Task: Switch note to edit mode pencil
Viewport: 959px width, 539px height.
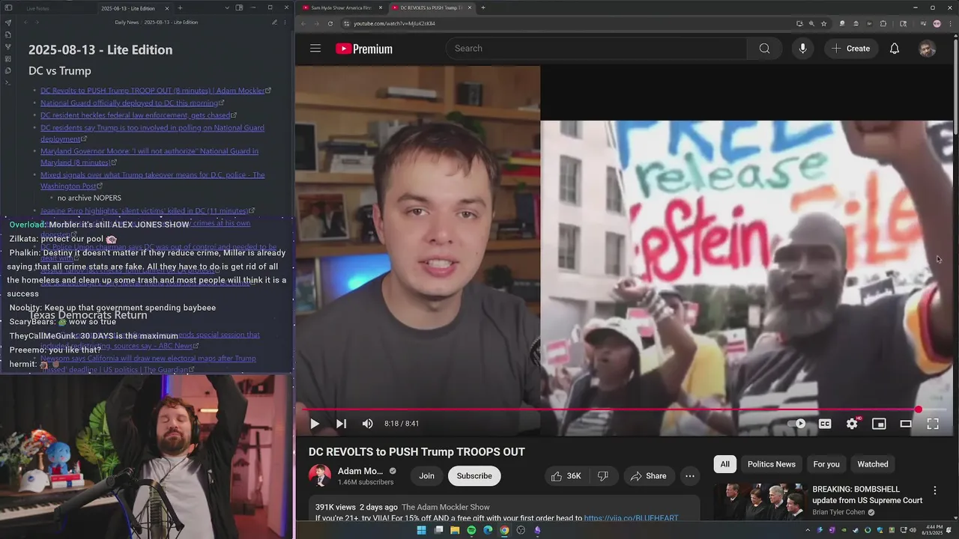Action: 274,22
